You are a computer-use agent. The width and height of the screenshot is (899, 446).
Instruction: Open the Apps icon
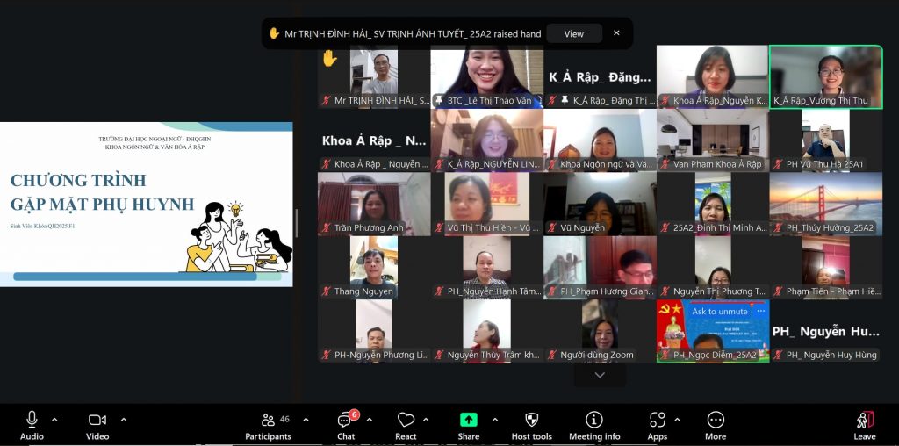coord(657,421)
